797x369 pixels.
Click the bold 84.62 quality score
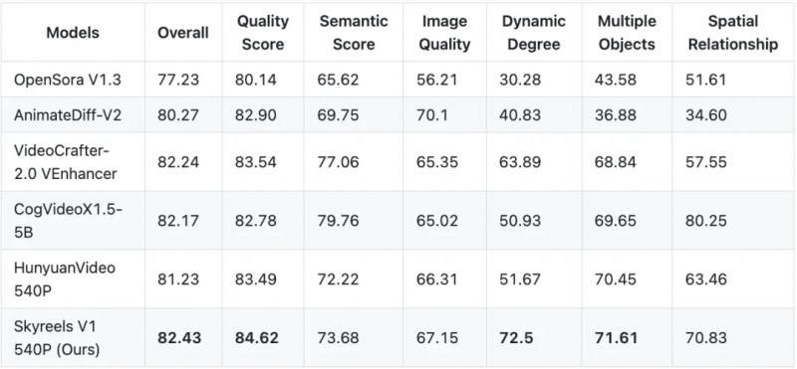coord(257,338)
